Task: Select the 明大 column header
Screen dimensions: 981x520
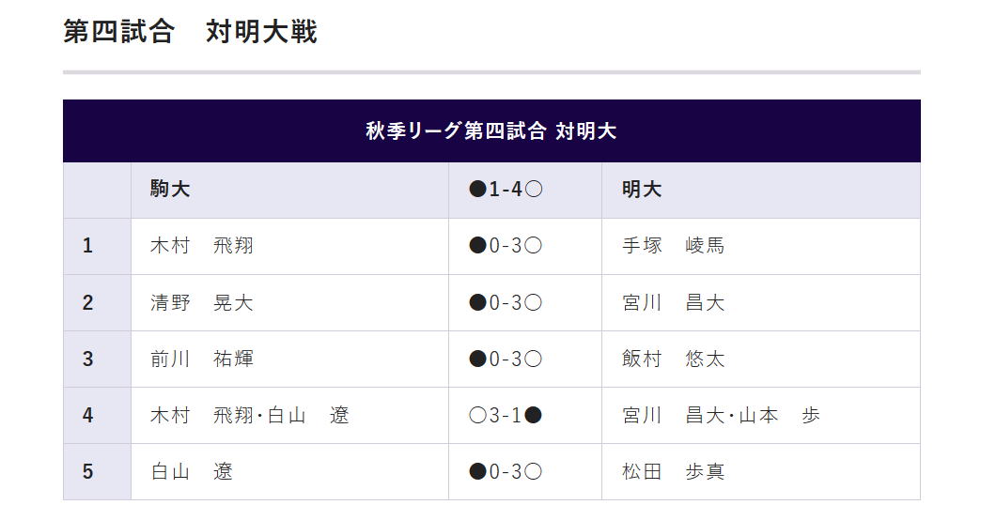Action: coord(642,190)
